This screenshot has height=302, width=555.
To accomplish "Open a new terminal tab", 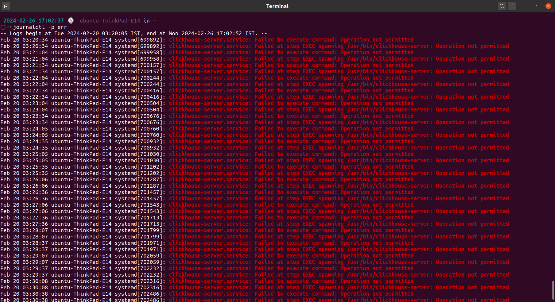I will (x=6, y=6).
